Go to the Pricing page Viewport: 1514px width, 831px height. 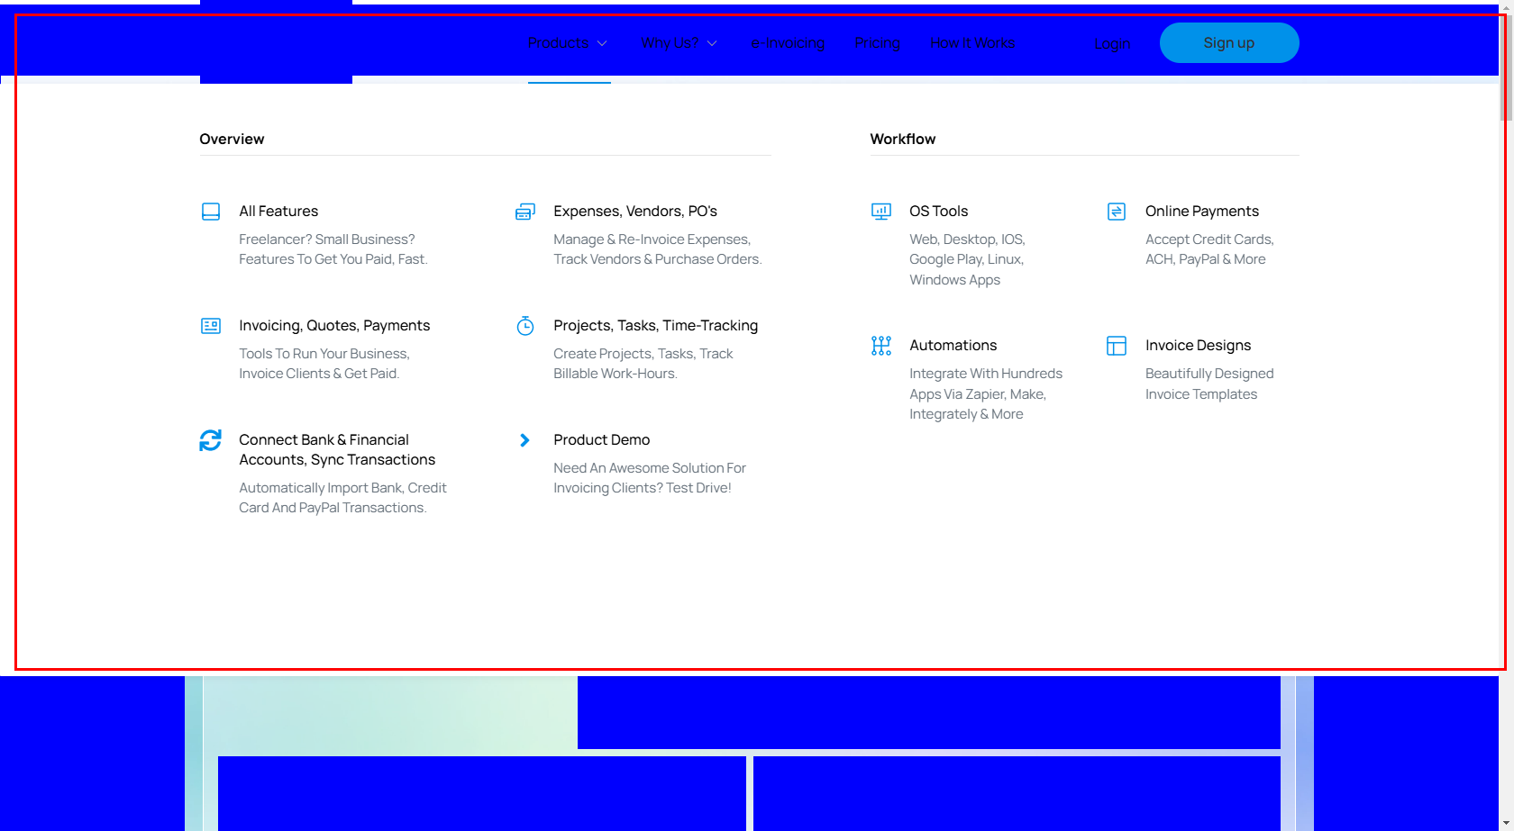tap(877, 43)
